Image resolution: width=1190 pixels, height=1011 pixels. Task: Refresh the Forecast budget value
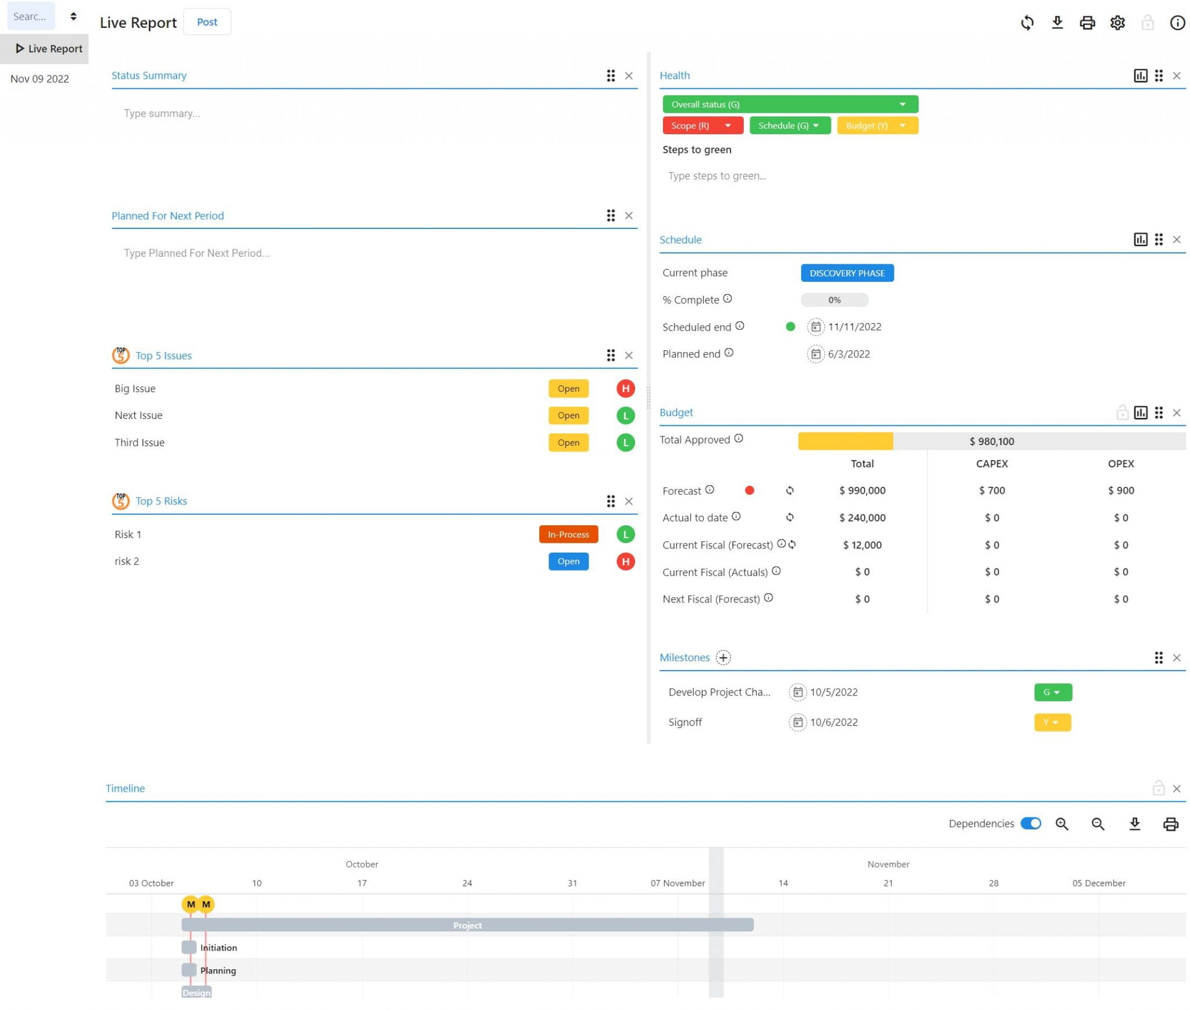790,490
